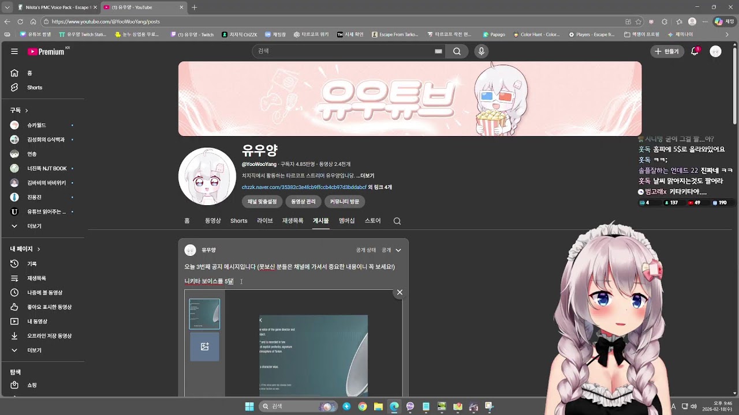Click the Windows taskbar search box

pos(297,406)
